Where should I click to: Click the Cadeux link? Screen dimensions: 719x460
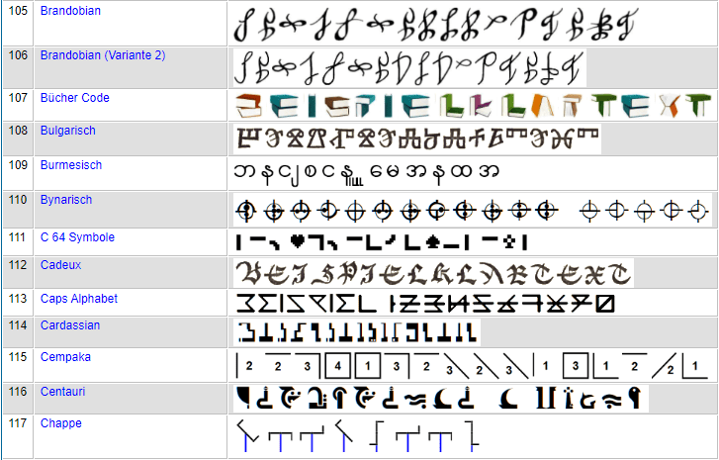pos(60,265)
